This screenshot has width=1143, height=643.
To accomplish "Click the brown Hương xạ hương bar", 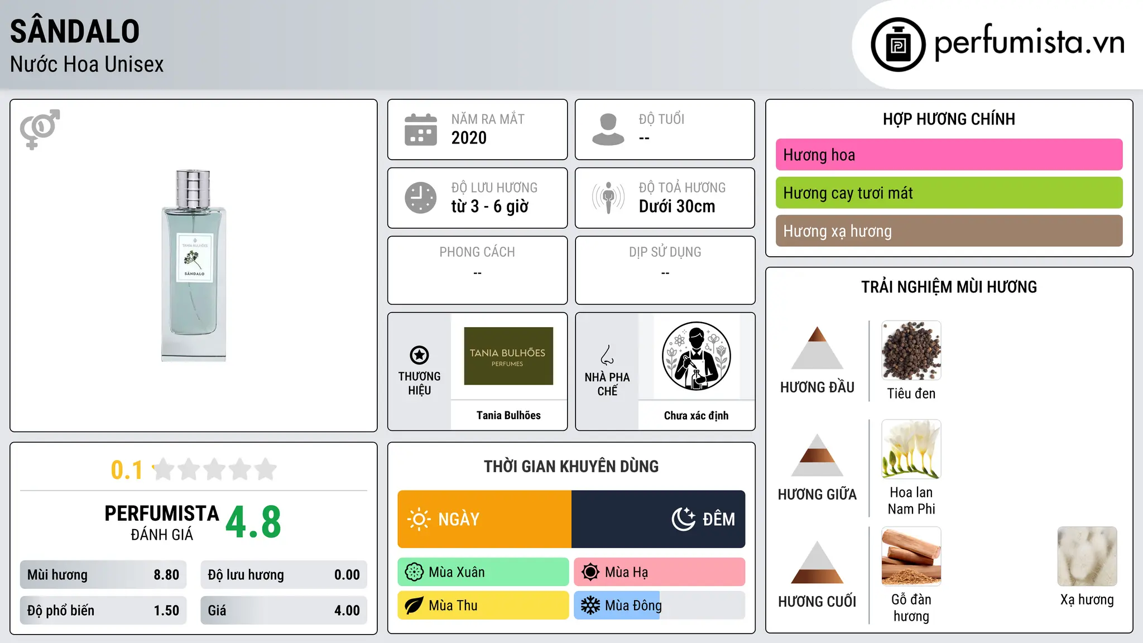I will click(x=949, y=231).
